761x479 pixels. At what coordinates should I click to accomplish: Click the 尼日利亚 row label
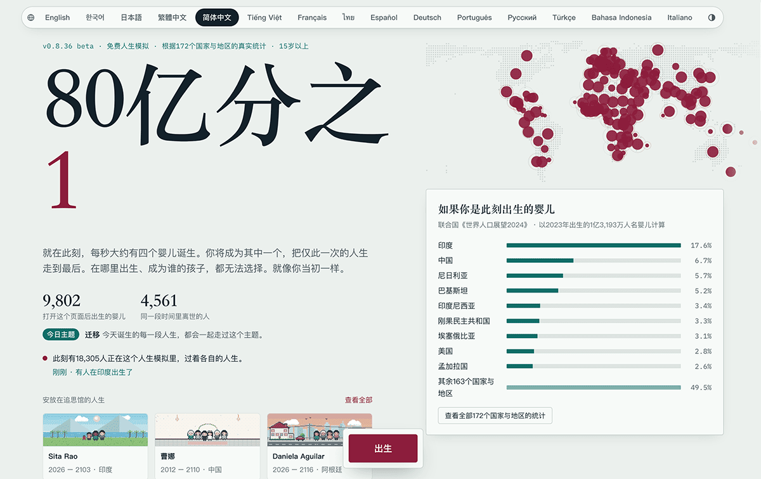[x=452, y=275]
